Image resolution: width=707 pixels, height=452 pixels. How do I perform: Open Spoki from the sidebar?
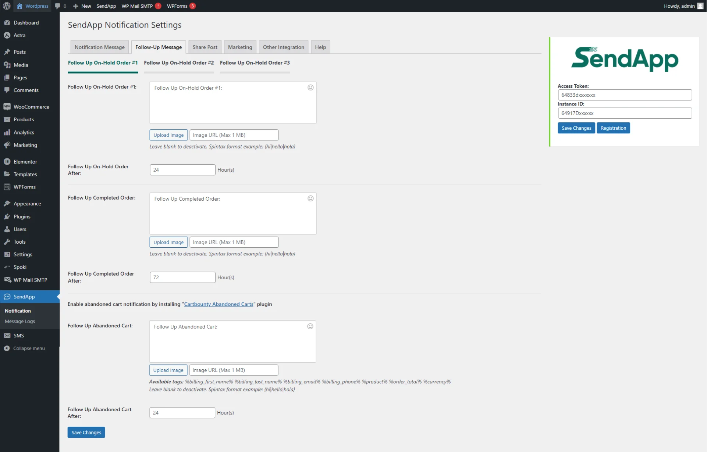tap(21, 267)
